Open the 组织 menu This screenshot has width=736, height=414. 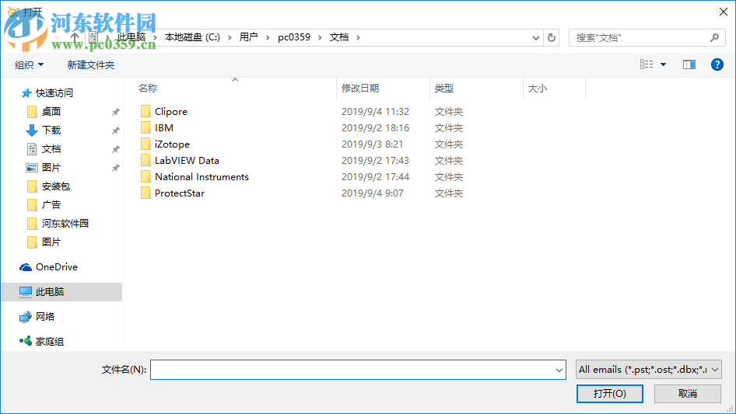pos(29,65)
